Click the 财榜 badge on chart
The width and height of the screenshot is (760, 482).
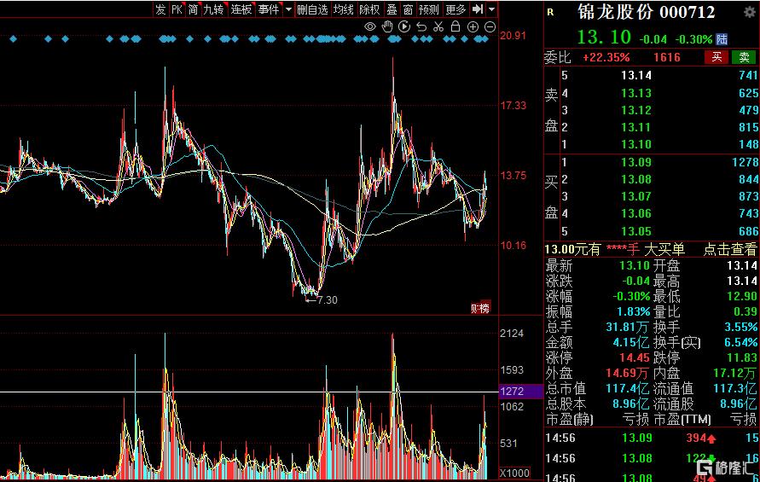point(480,308)
